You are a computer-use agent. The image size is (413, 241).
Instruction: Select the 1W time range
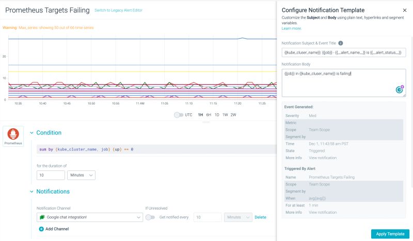click(x=225, y=115)
